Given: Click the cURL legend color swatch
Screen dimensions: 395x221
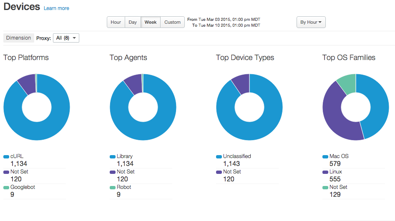Looking at the screenshot, I should point(6,157).
